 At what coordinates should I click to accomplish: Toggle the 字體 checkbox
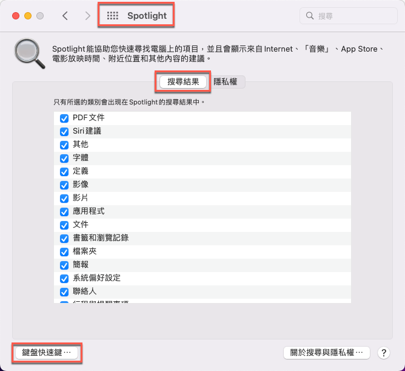(x=64, y=158)
